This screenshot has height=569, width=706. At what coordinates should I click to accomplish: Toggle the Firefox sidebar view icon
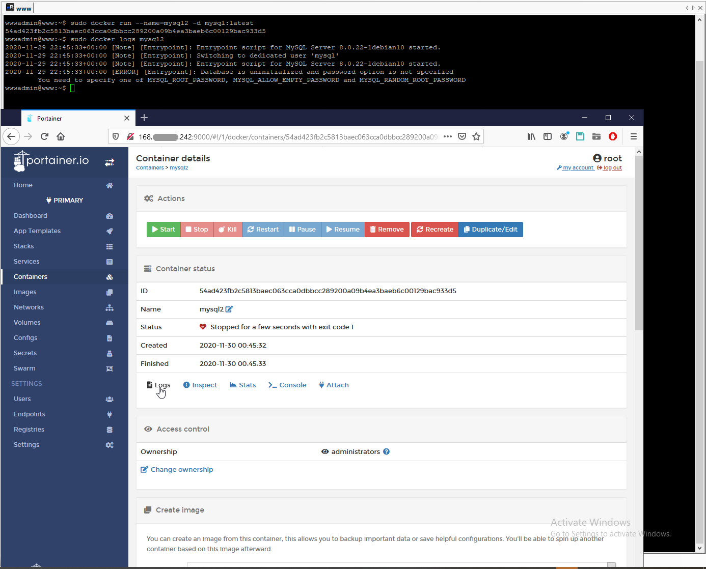pos(548,136)
